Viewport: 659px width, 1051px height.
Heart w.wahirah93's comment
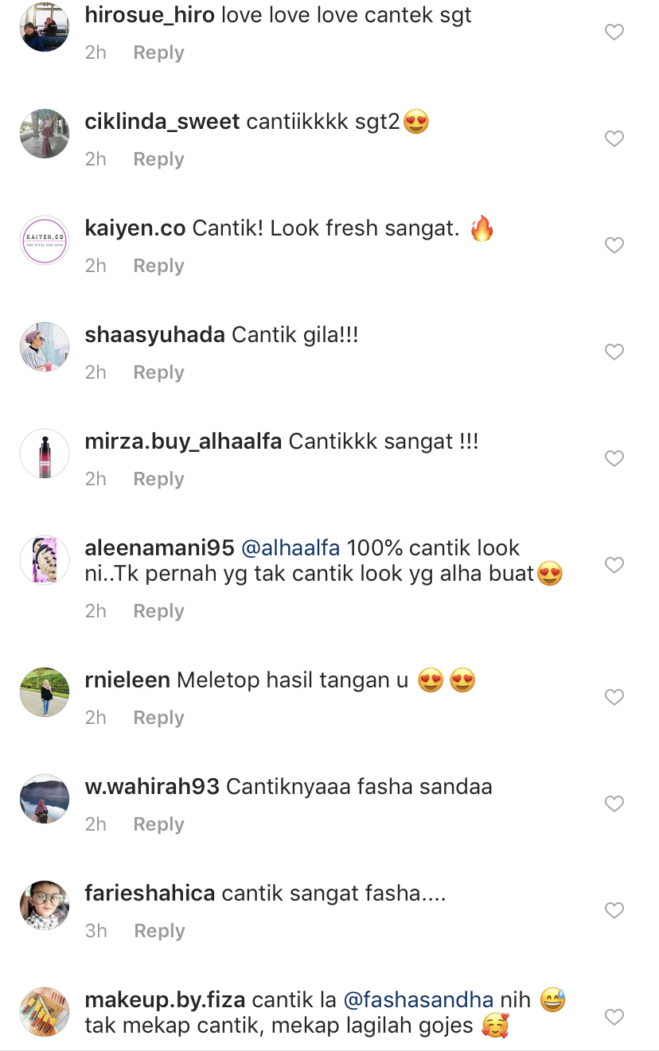click(x=614, y=804)
